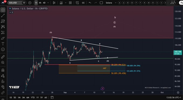183x100 pixels.
Task: Select the 38.20% (94.826) Fibonacci label
Action: (x=119, y=65)
